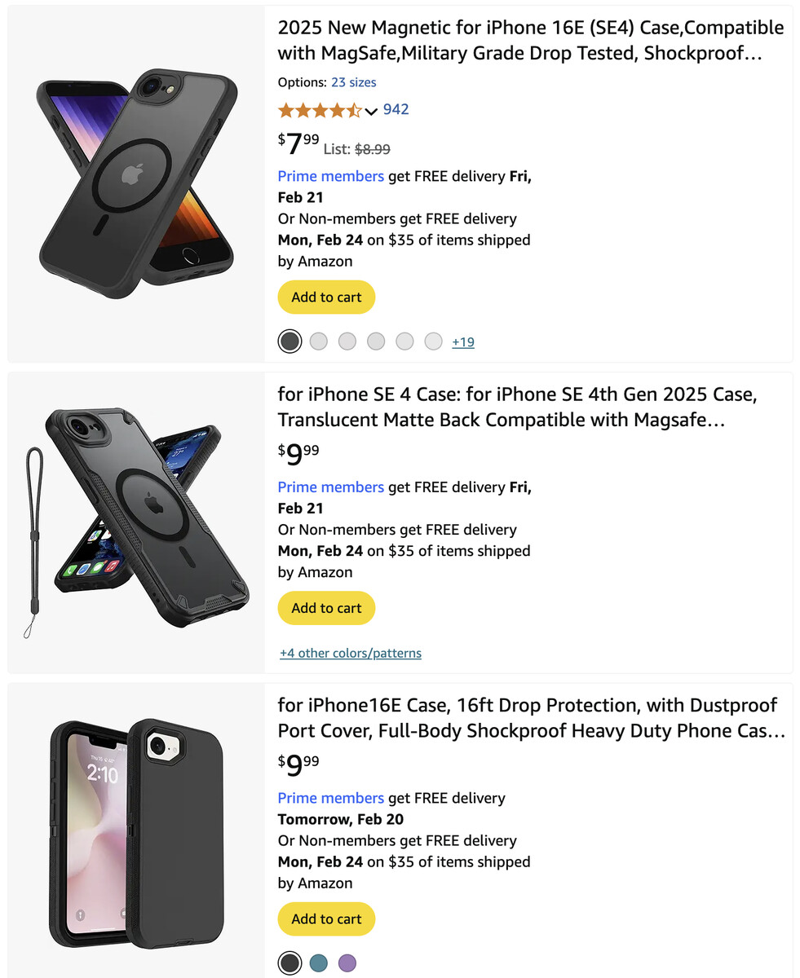
Task: Pick the last gray swatch before +19
Action: click(x=434, y=341)
